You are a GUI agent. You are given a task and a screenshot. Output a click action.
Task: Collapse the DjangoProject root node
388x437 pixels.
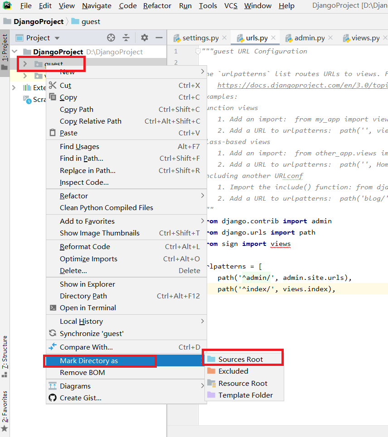[15, 52]
